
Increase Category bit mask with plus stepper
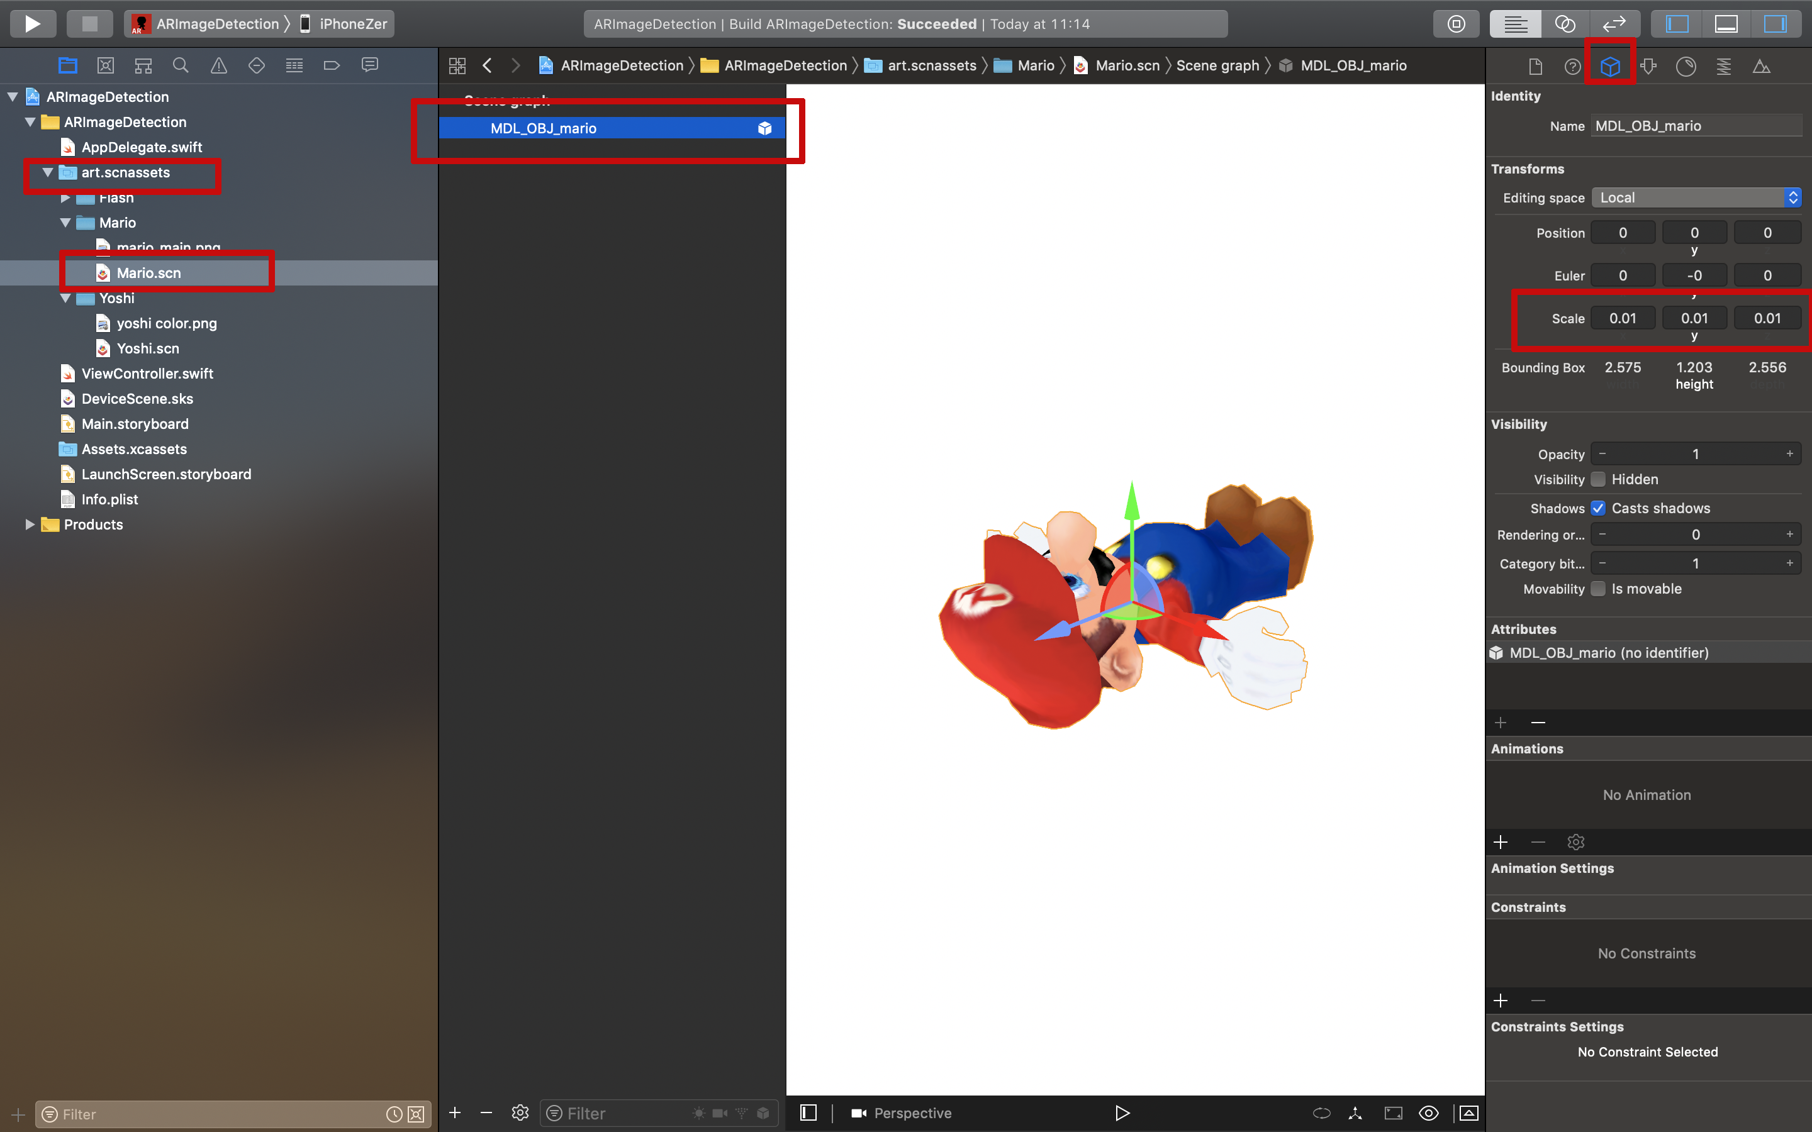[1789, 563]
